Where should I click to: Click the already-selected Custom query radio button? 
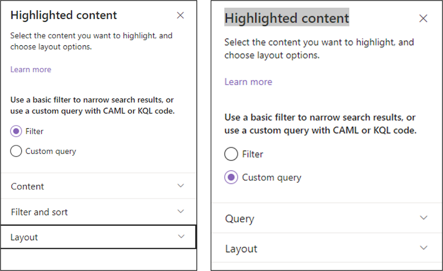(x=231, y=177)
